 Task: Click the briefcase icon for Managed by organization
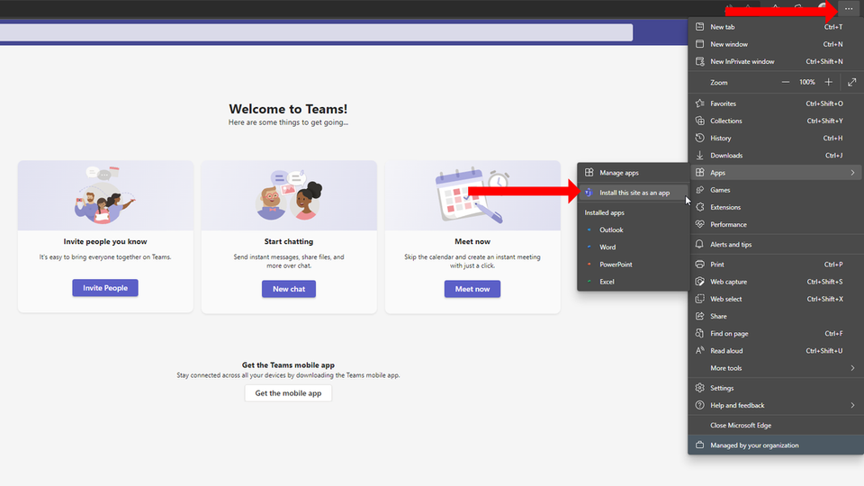pos(700,445)
